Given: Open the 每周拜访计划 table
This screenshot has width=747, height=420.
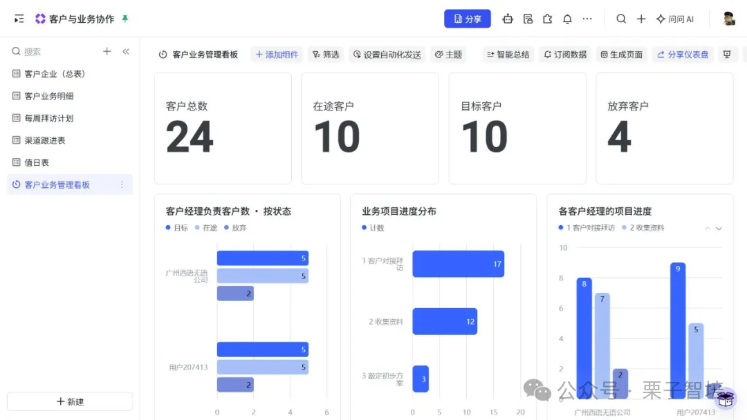Looking at the screenshot, I should (x=70, y=118).
